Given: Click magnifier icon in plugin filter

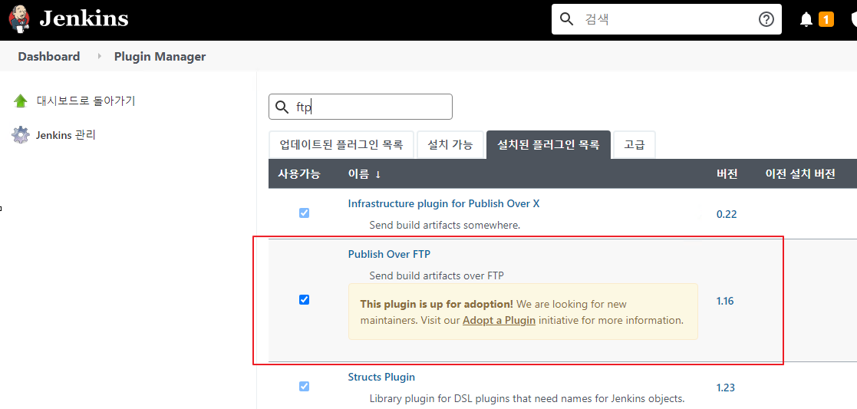Looking at the screenshot, I should [282, 107].
